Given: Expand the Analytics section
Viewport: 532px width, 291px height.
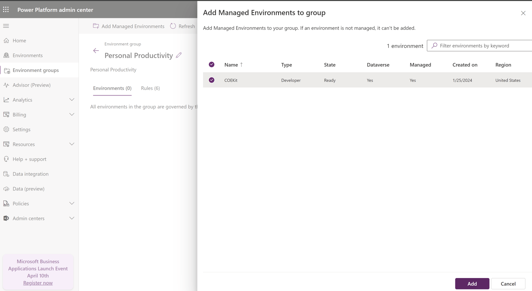Looking at the screenshot, I should [72, 100].
